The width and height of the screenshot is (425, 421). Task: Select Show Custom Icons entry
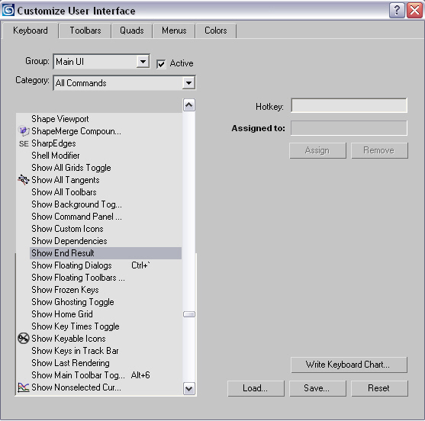(x=67, y=229)
